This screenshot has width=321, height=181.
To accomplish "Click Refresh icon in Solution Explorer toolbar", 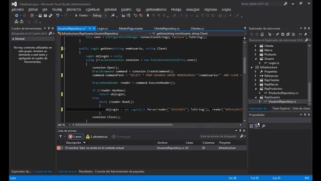I will click(x=283, y=34).
